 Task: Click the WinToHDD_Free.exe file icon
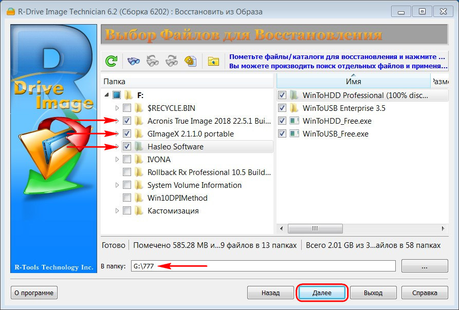(x=294, y=121)
